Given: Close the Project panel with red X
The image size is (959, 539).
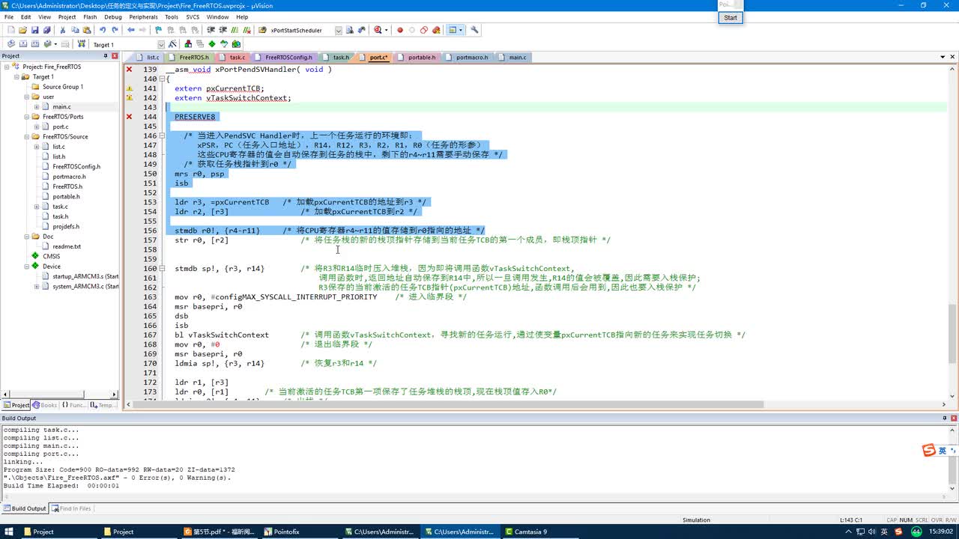Looking at the screenshot, I should pyautogui.click(x=115, y=56).
